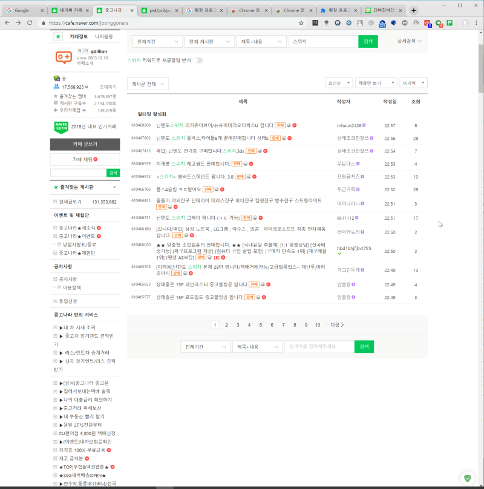Viewport: 484px width, 489px height.
Task: Open a new browser tab with plus
Action: coord(414,10)
